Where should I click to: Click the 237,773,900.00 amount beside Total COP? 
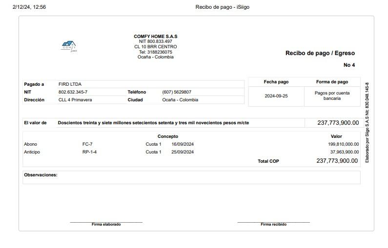pyautogui.click(x=337, y=161)
